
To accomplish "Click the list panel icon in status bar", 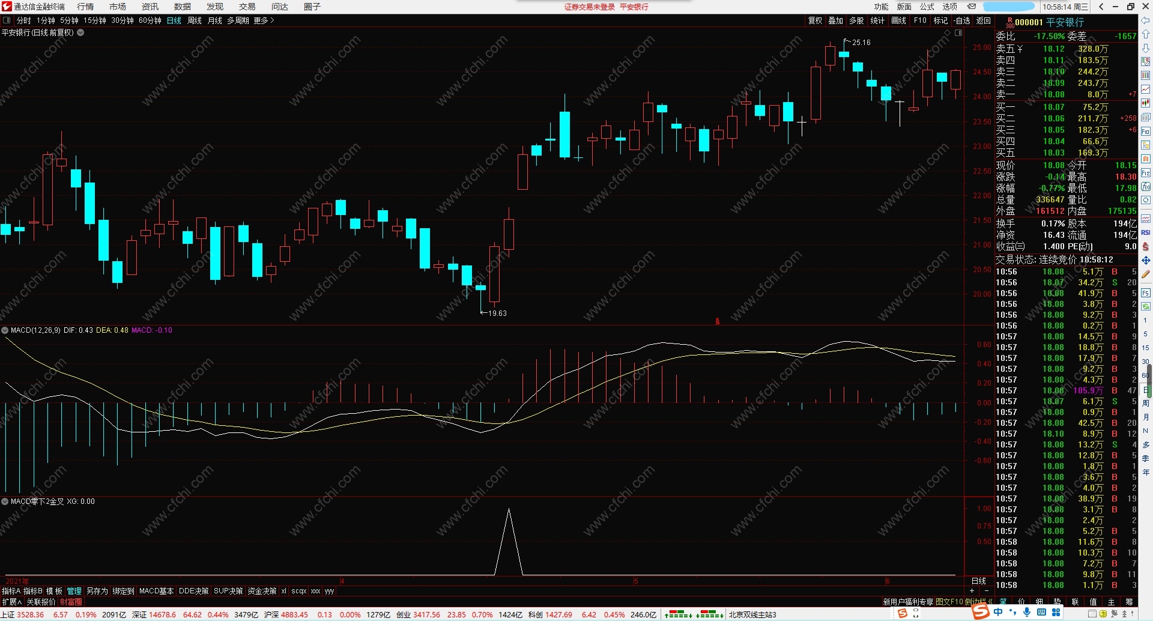I will [1093, 614].
